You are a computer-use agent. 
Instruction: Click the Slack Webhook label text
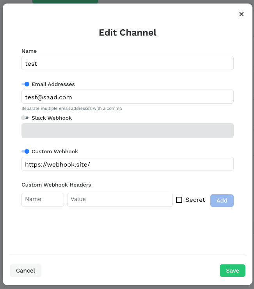[52, 118]
